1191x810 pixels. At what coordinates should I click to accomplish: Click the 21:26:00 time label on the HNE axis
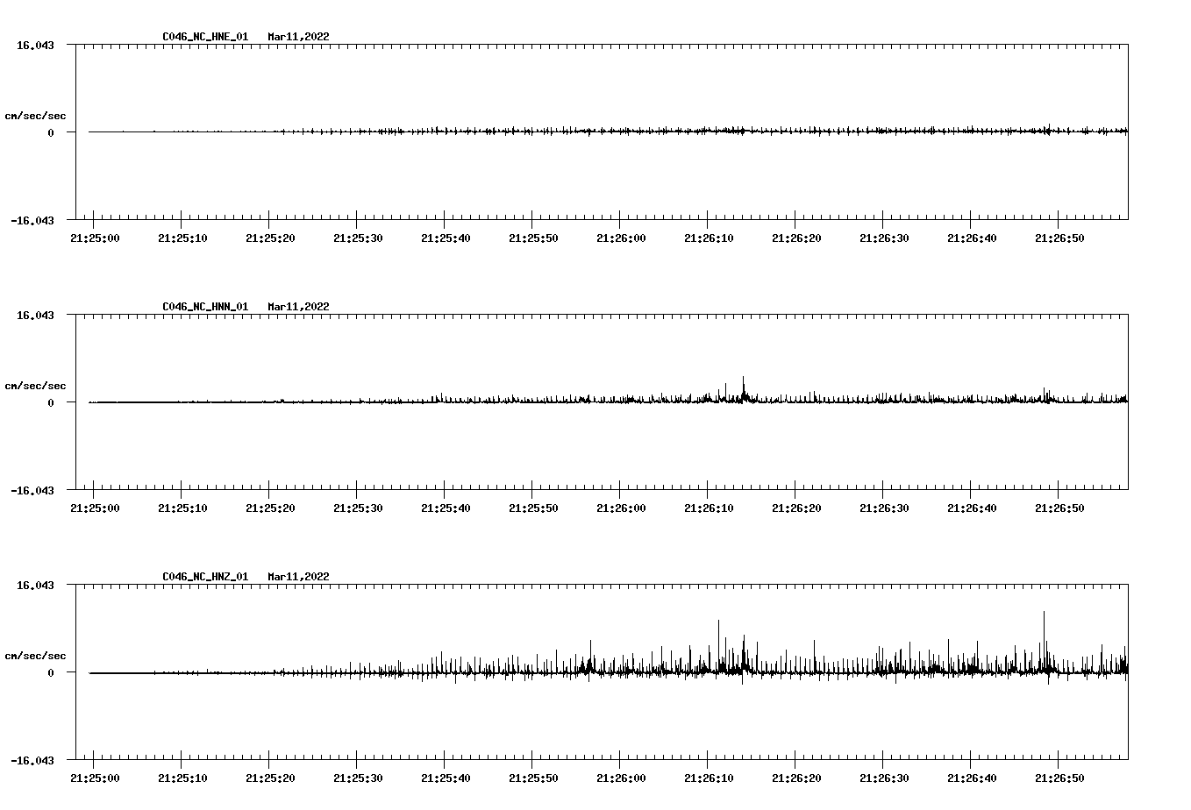tap(621, 238)
